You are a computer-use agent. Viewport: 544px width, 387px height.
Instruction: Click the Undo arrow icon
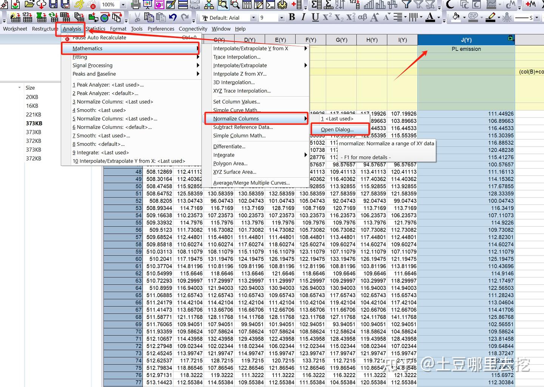[x=173, y=17]
